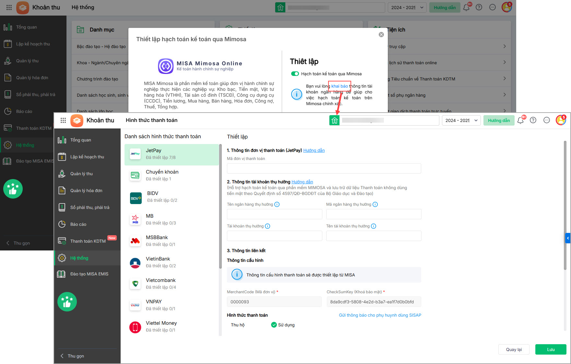The width and height of the screenshot is (571, 364).
Task: Open Đào tạo MISA EMIS in the front window sidebar
Action: click(x=88, y=274)
